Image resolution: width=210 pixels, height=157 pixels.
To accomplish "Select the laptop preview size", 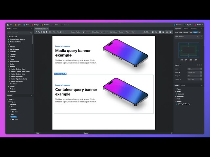I will (163, 32).
